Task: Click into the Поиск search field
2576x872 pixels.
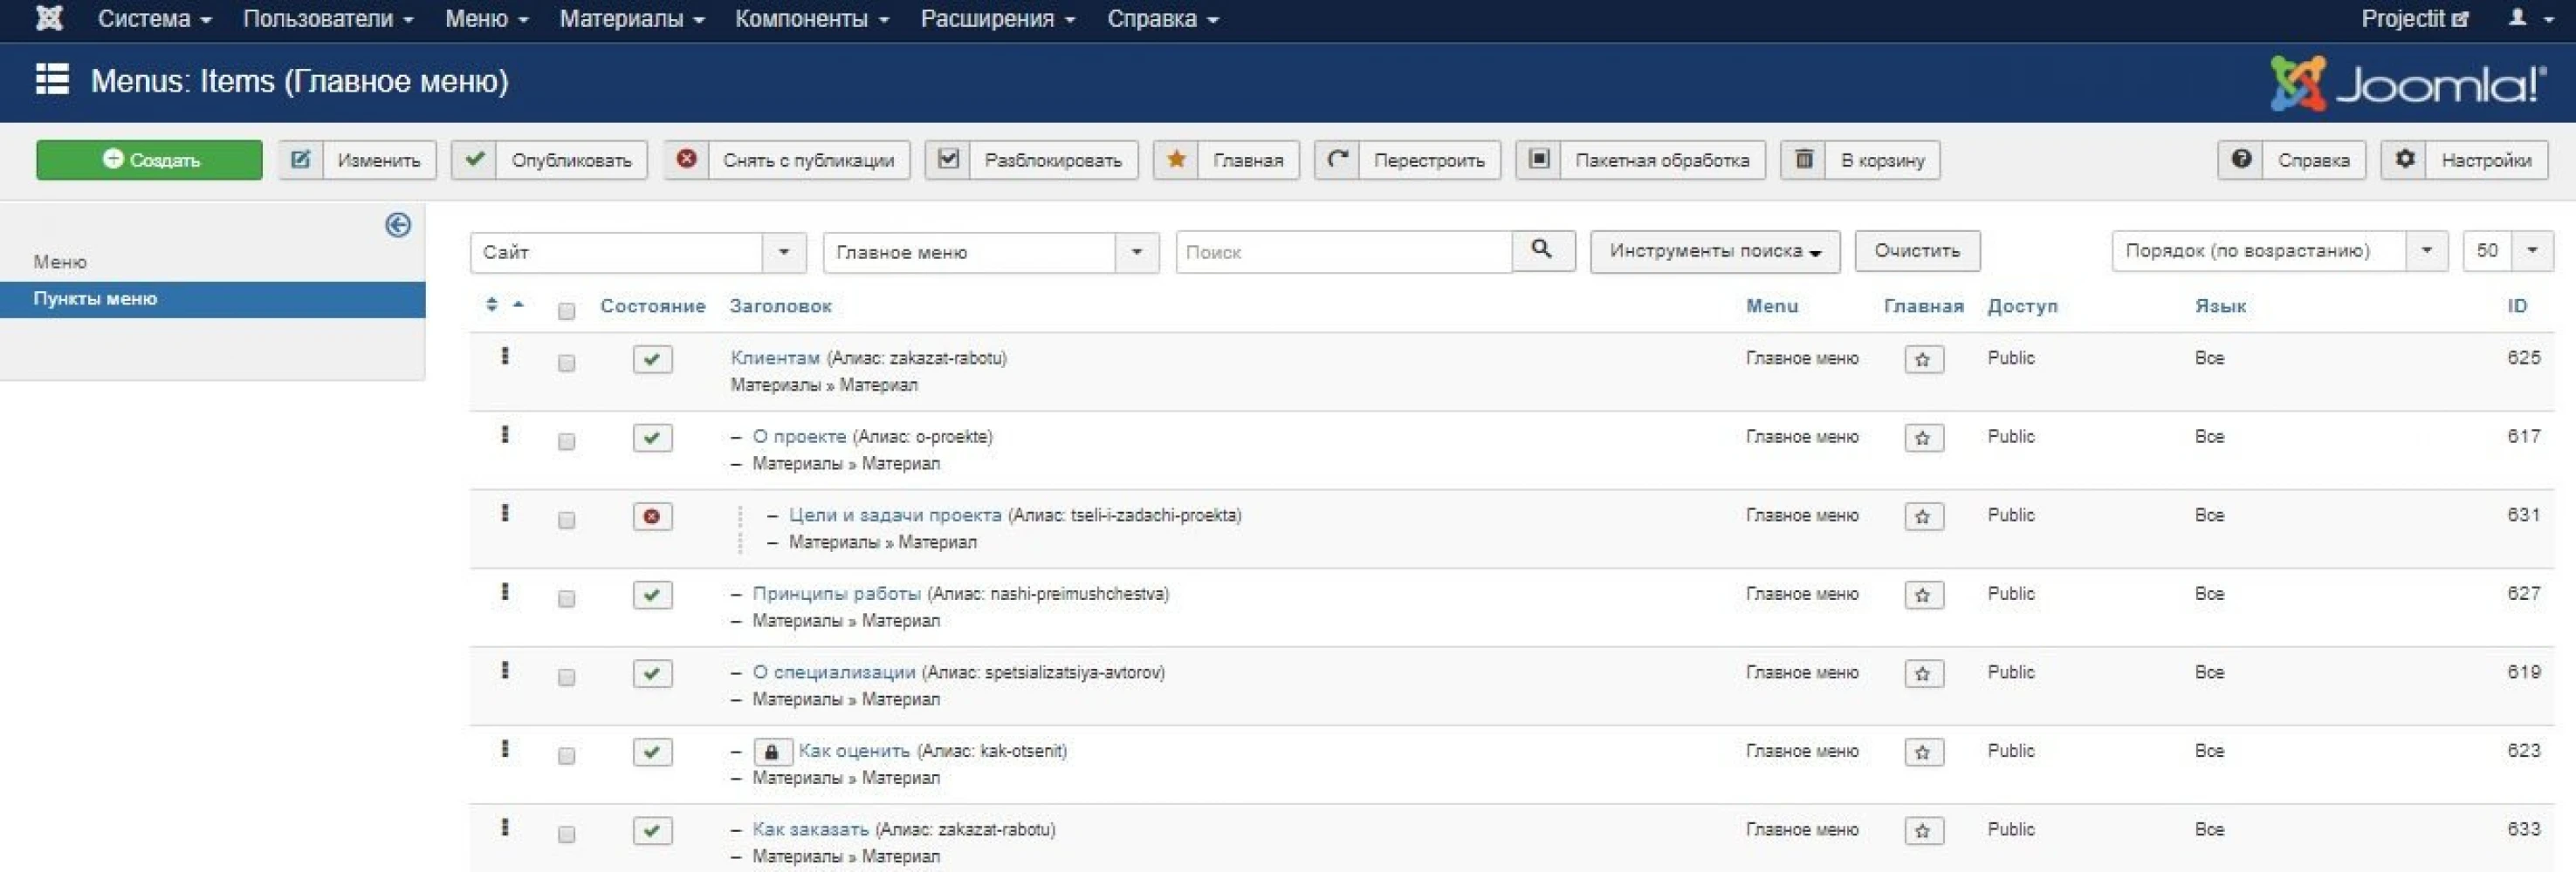Action: pyautogui.click(x=1343, y=252)
